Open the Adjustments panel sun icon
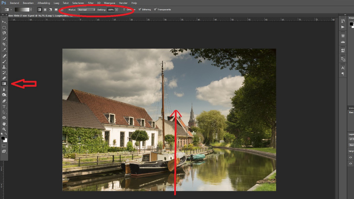Image resolution: width=354 pixels, height=199 pixels. point(343,36)
